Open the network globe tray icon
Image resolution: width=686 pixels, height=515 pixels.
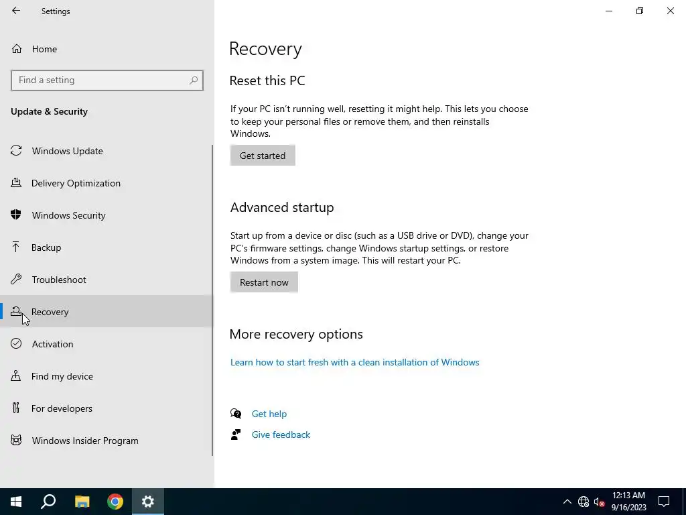(x=584, y=502)
